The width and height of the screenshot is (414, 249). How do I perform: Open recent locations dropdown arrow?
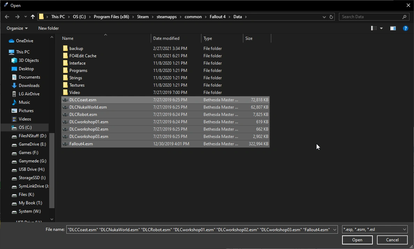click(x=25, y=17)
